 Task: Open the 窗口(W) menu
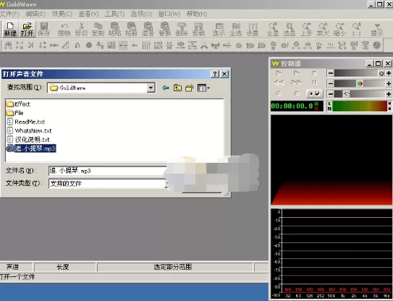coord(169,14)
